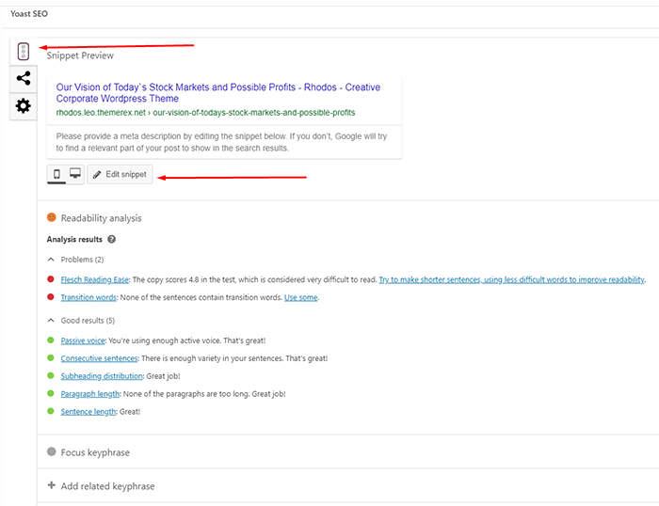
Task: Switch to desktop snippet preview
Action: coord(75,173)
